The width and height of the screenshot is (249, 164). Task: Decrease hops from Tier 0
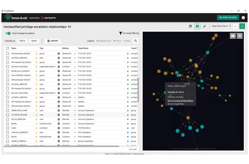pos(235,26)
